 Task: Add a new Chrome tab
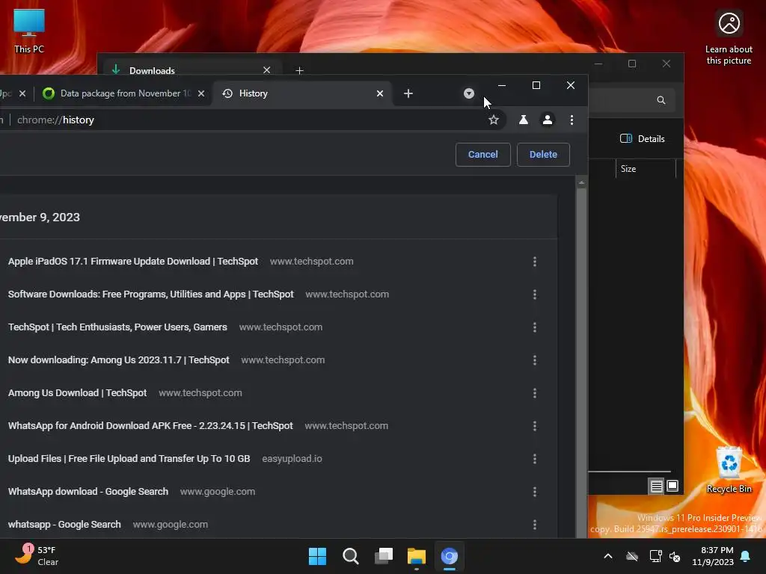408,93
